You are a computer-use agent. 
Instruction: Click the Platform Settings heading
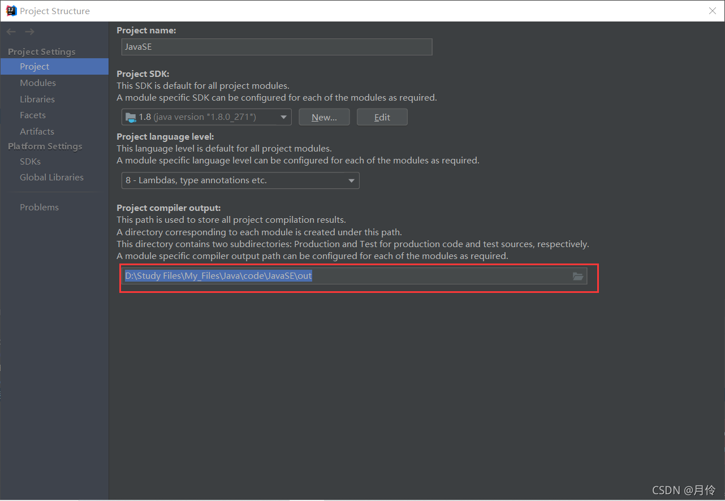45,146
